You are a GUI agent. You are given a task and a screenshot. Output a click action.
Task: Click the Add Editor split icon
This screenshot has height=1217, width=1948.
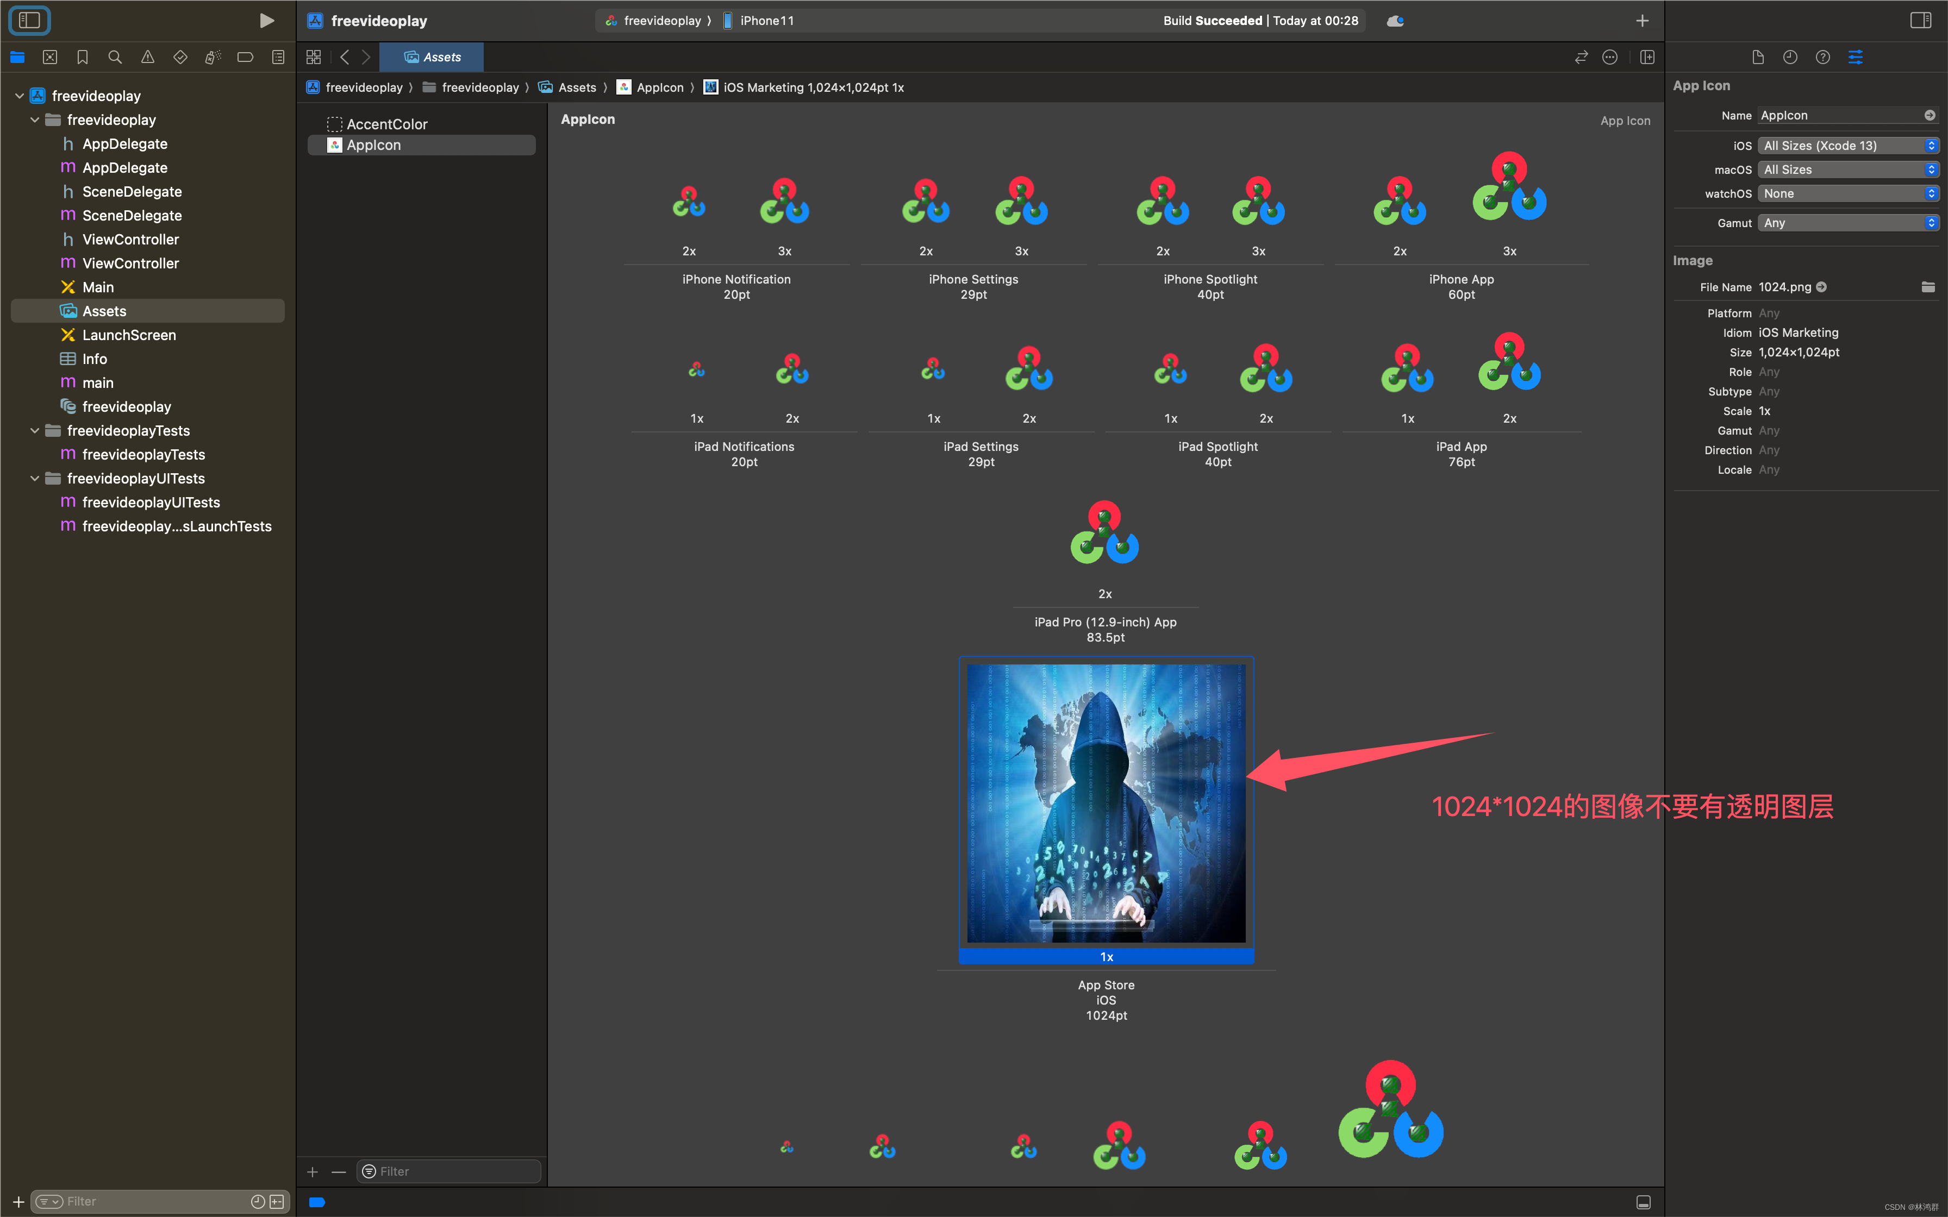1647,57
